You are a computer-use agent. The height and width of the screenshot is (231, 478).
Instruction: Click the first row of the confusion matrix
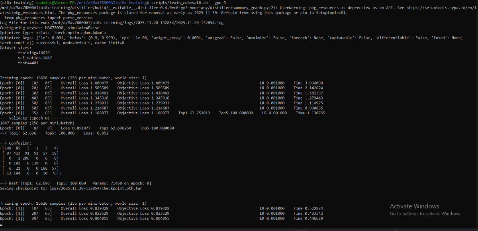click(x=30, y=148)
